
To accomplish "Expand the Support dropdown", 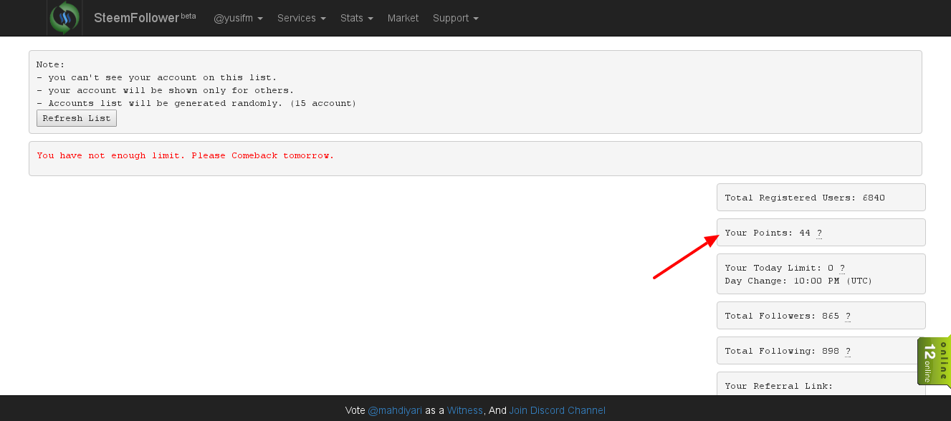I will click(455, 18).
